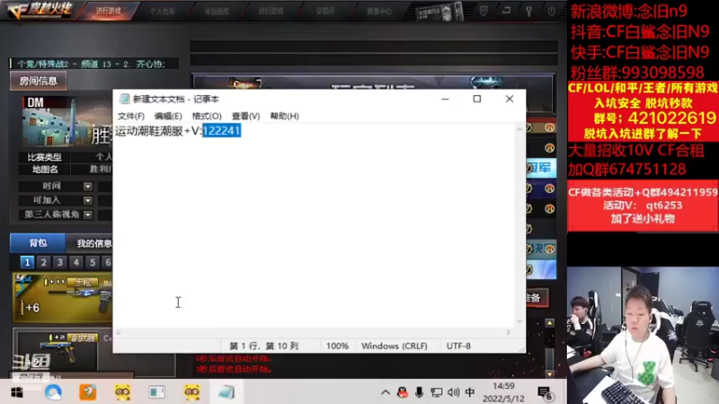This screenshot has height=404, width=719.
Task: Close the Notepad window
Action: click(x=510, y=99)
